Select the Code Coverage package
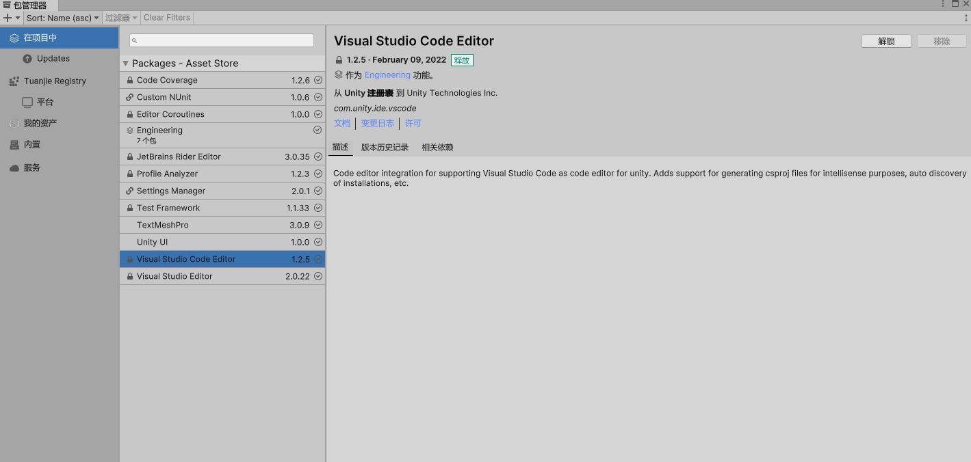 (222, 80)
